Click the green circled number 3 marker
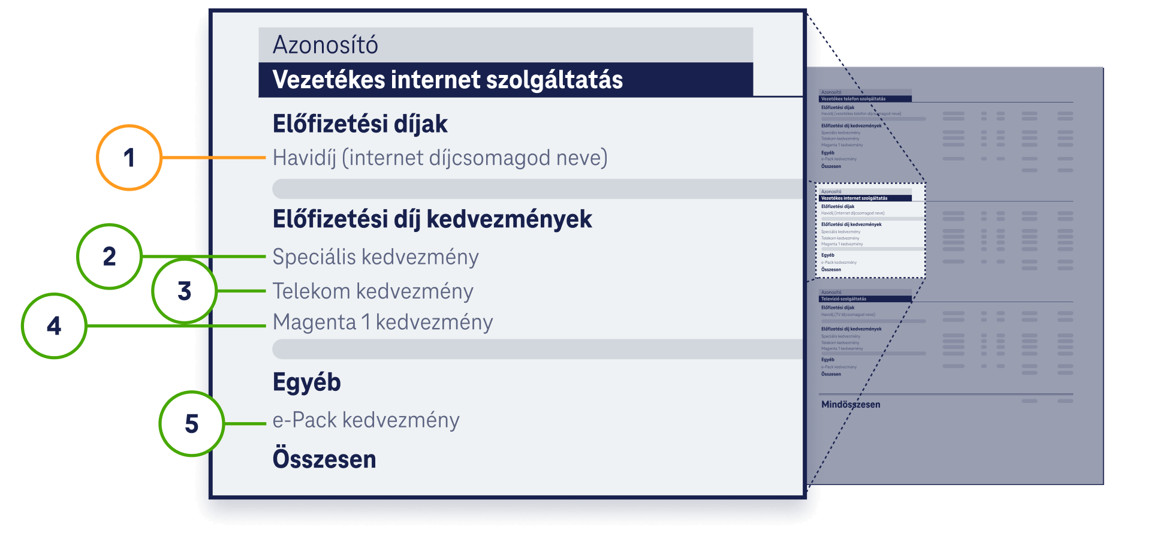 tap(185, 291)
